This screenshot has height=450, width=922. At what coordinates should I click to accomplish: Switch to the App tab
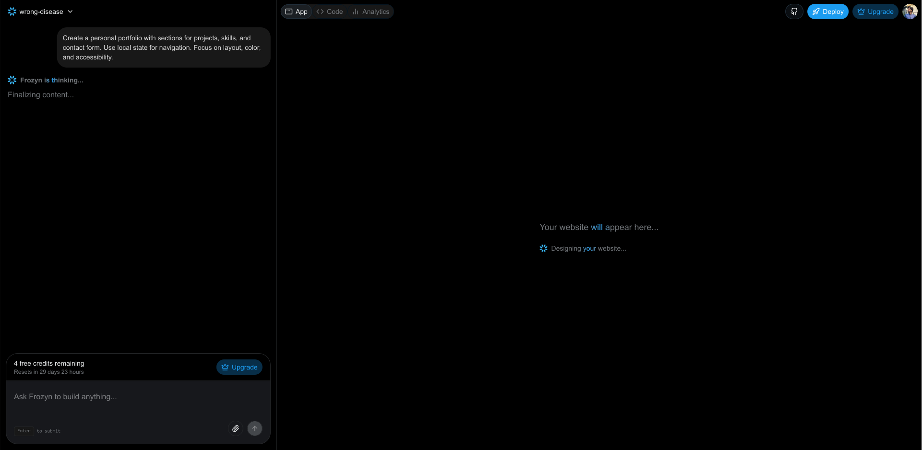(296, 11)
